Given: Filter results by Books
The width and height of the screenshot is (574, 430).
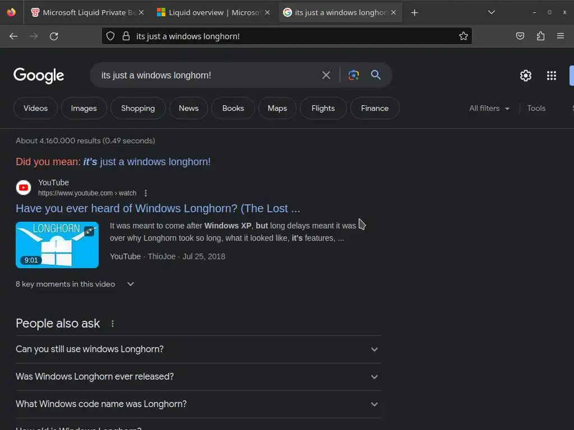Looking at the screenshot, I should point(233,108).
